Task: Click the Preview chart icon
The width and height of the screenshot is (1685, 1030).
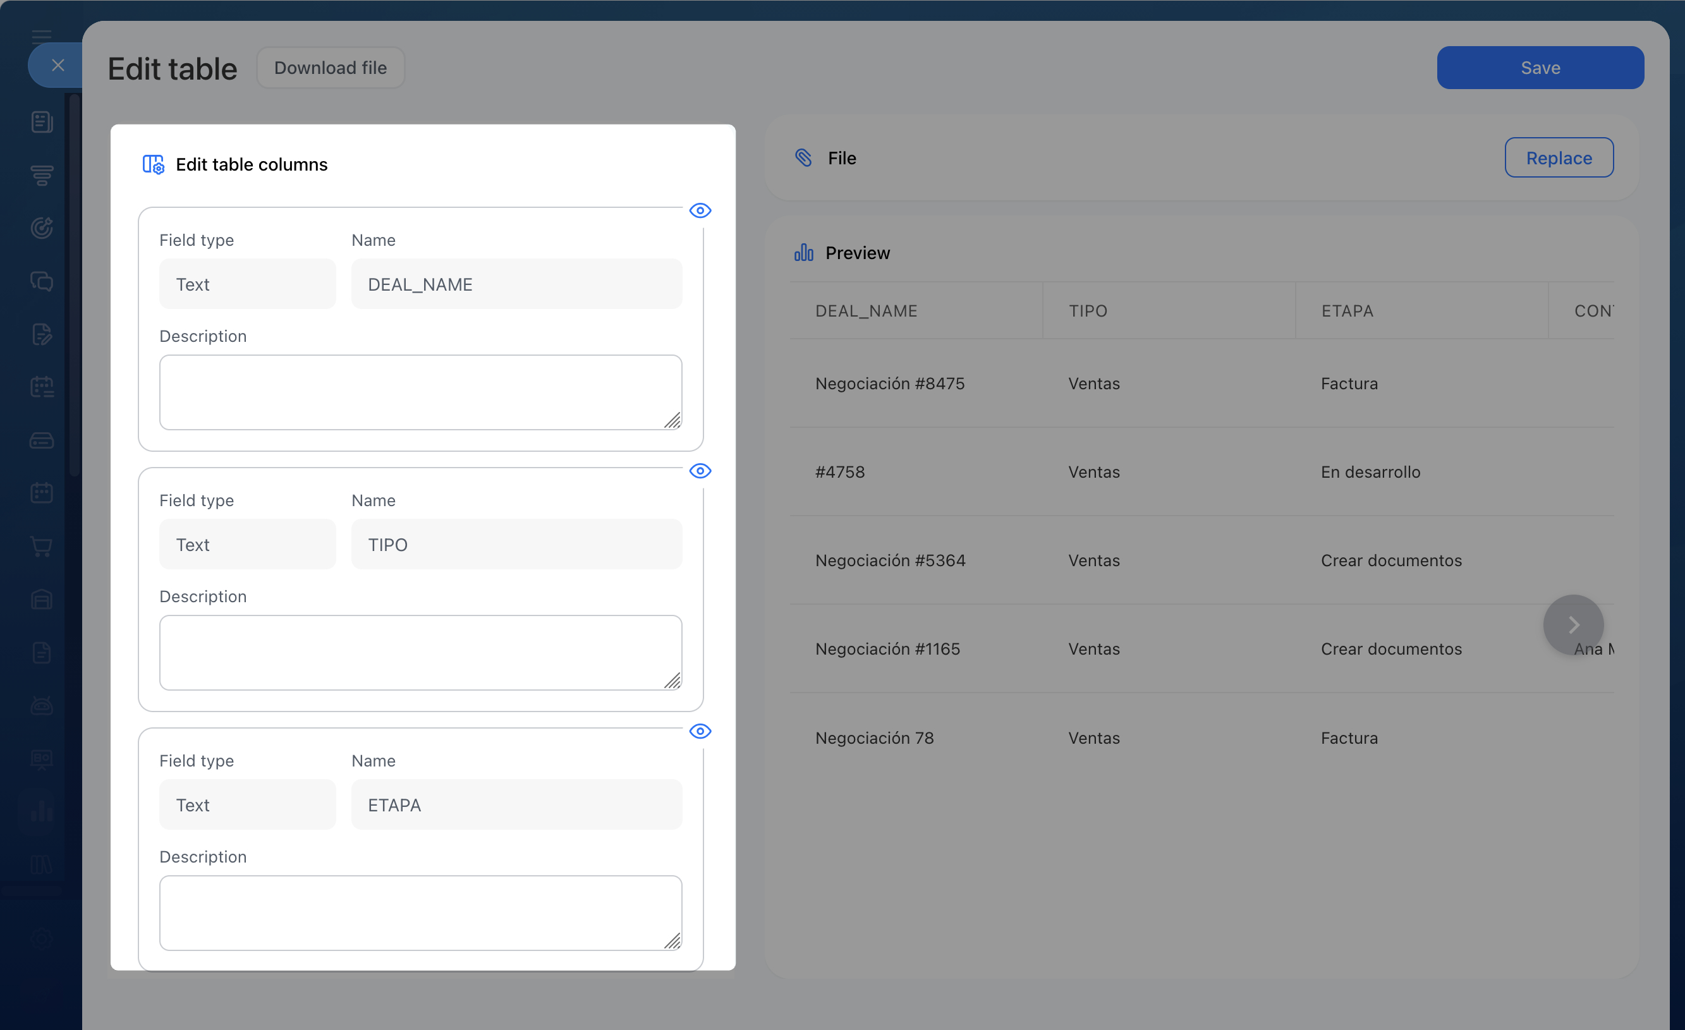Action: point(803,253)
